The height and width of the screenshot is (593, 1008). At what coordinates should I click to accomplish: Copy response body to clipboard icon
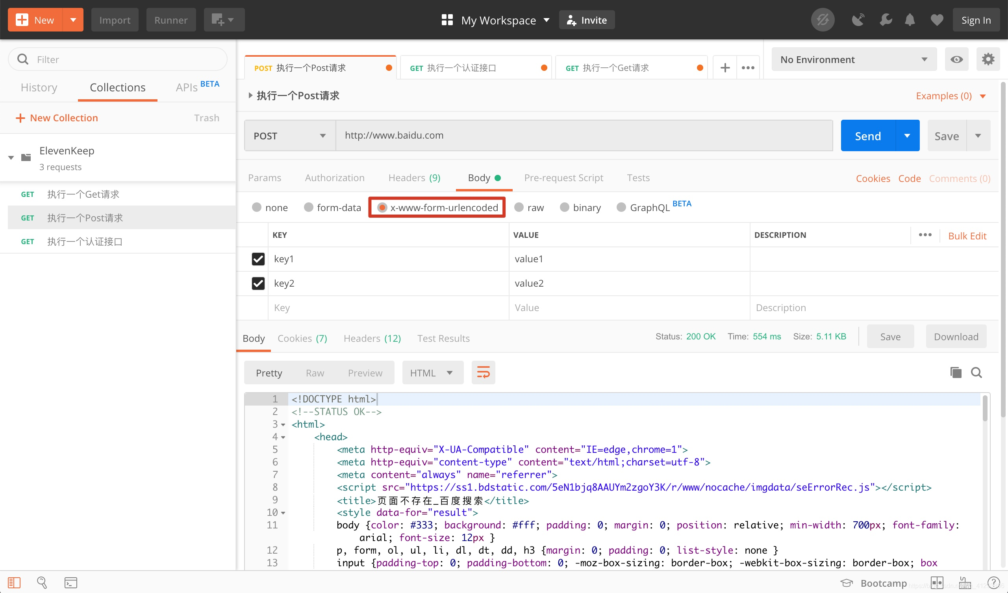coord(956,372)
